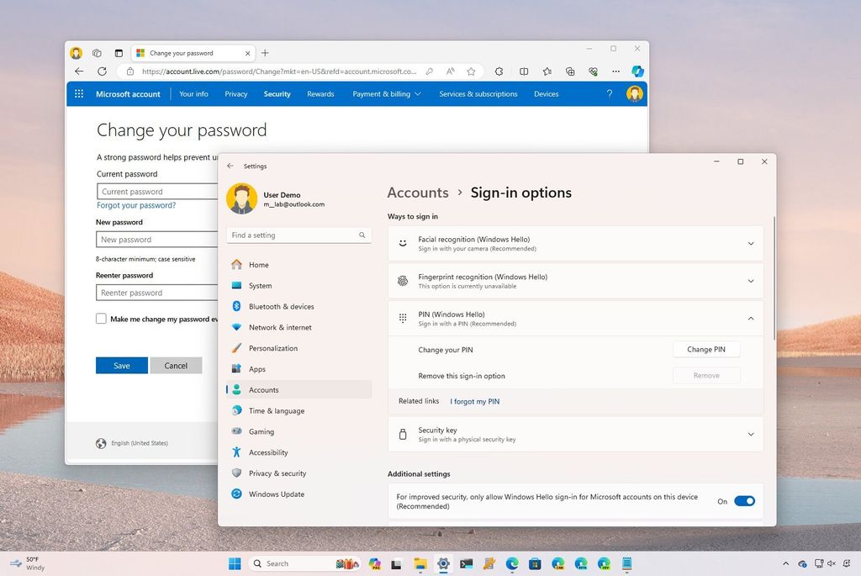
Task: Select Security in the Microsoft account navigation
Action: click(x=277, y=93)
